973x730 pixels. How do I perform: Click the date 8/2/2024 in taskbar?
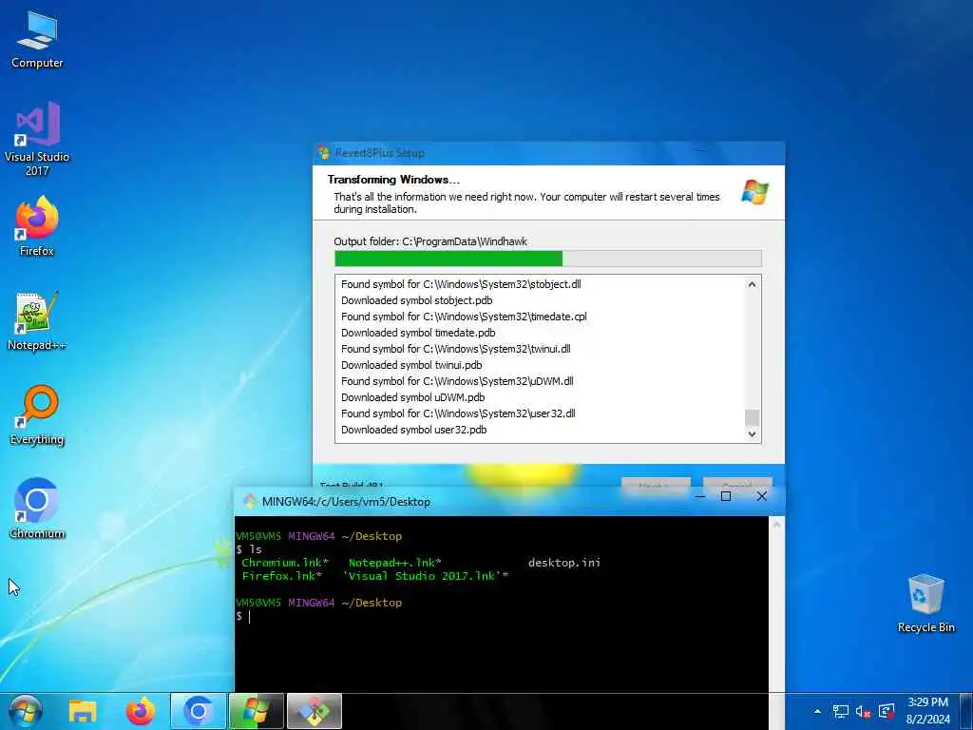[927, 720]
